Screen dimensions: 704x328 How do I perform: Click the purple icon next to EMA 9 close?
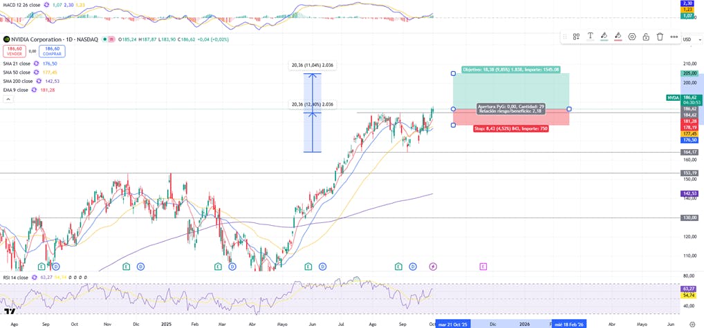(x=33, y=90)
